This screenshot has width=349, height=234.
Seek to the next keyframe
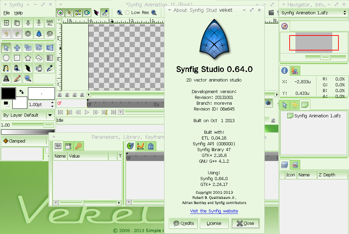[104, 112]
